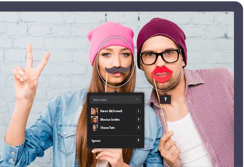
Task: Select the woman's face detection oval
Action: point(115,62)
